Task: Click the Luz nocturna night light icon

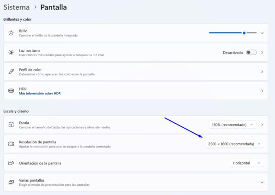Action: click(11, 53)
